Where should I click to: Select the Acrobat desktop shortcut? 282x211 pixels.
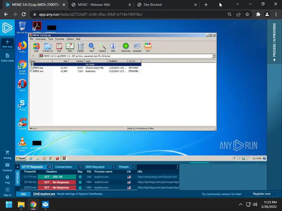tap(37, 27)
